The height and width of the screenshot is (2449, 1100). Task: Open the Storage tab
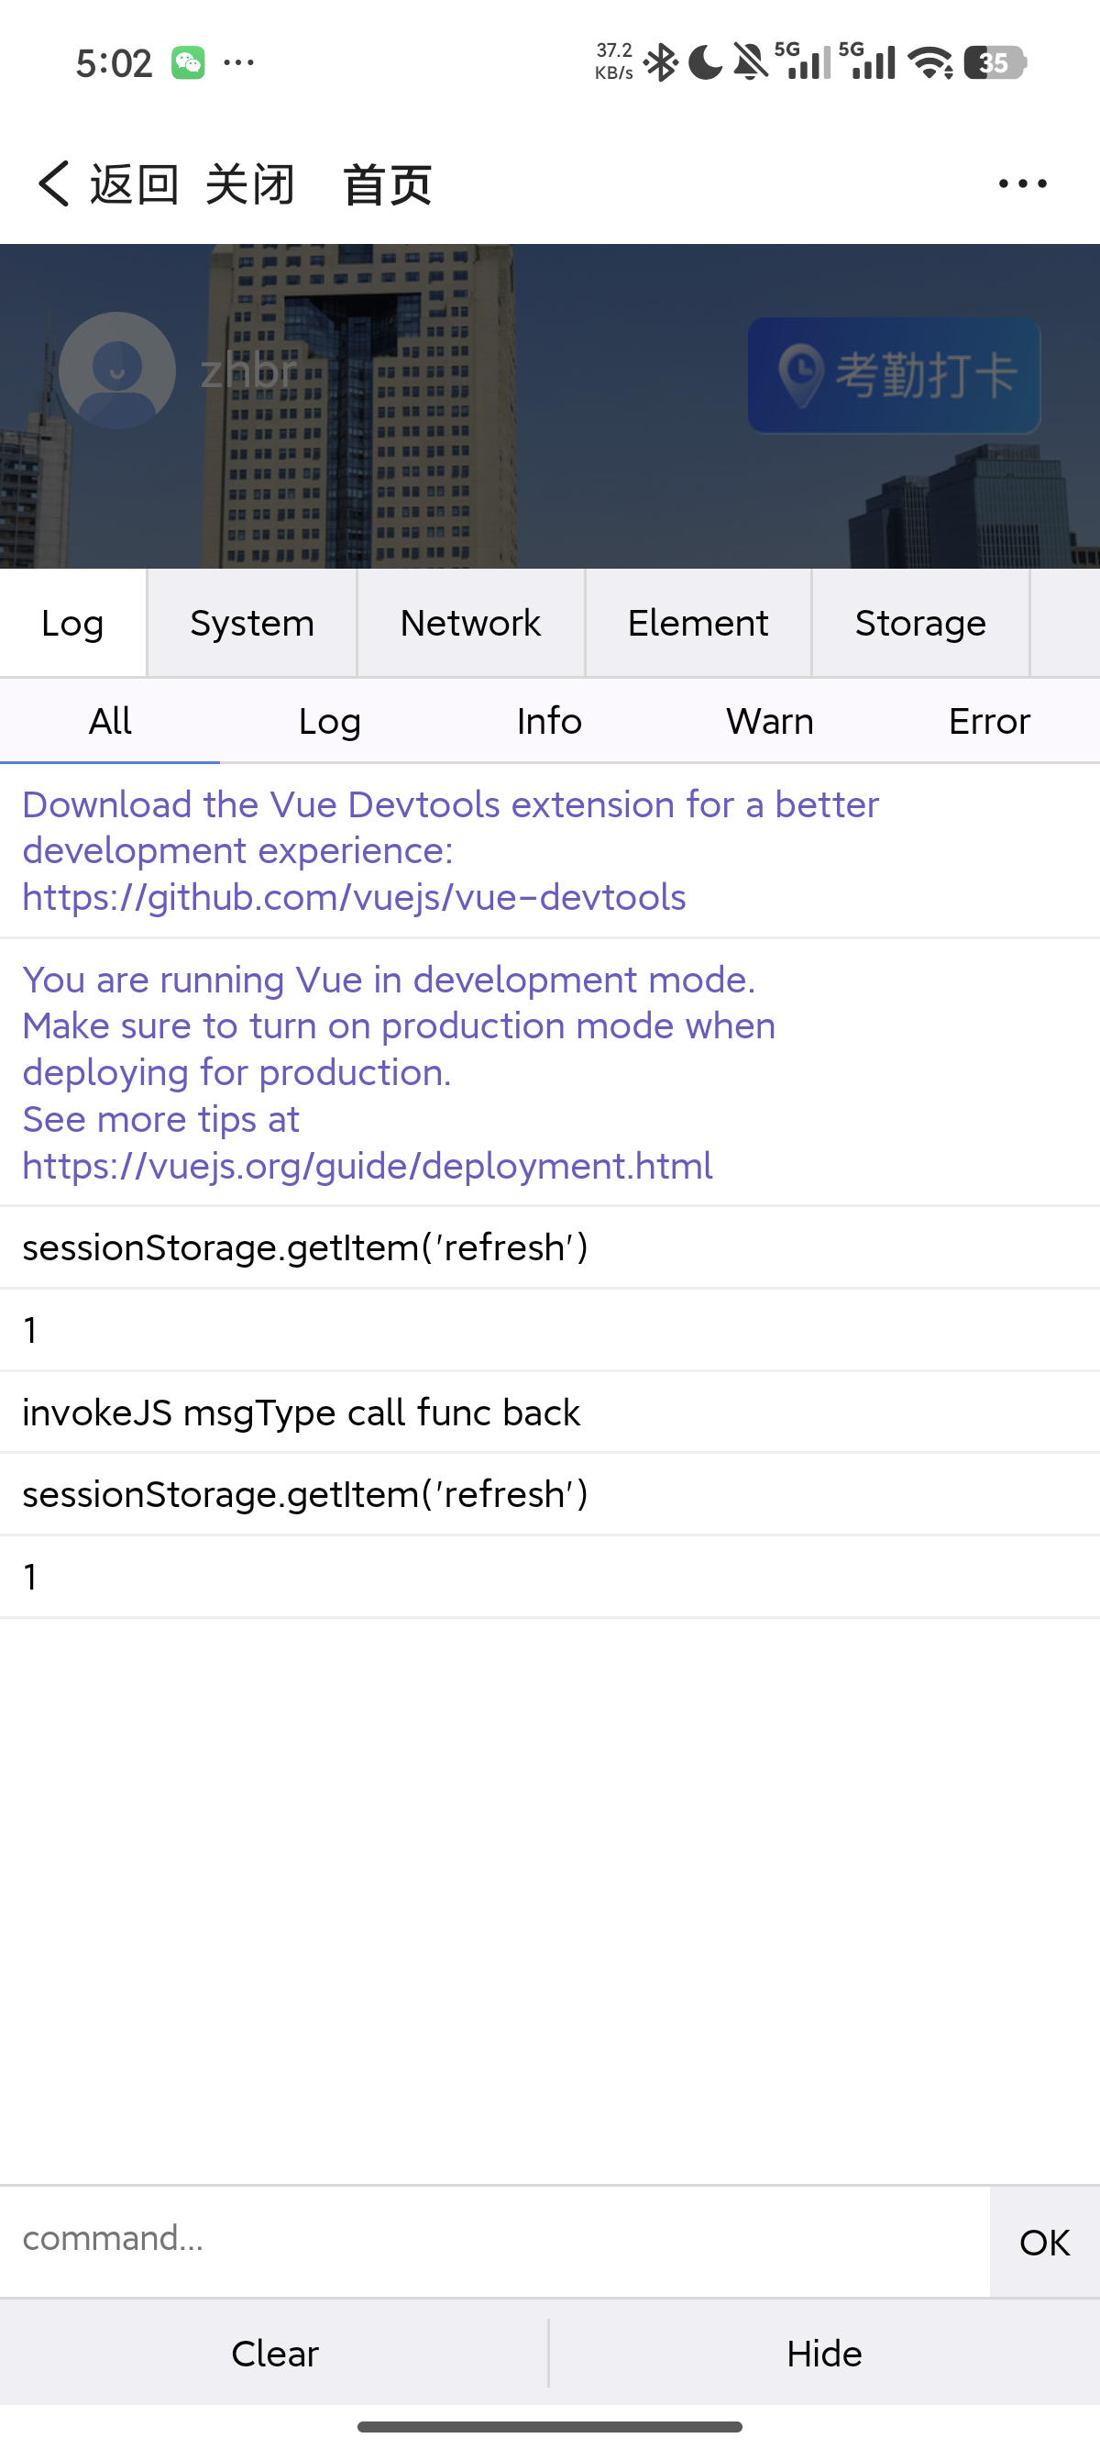919,624
